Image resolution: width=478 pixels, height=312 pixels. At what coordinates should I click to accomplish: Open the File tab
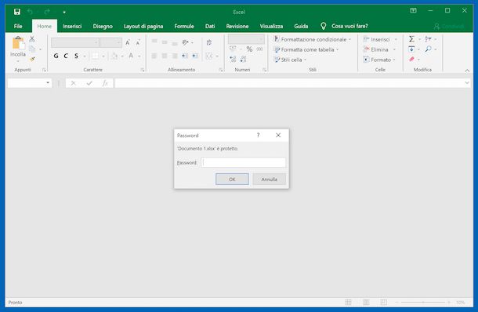[x=18, y=26]
